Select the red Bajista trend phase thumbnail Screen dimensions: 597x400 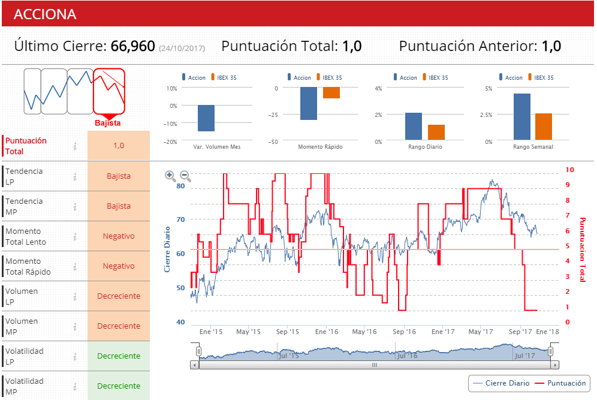[109, 91]
